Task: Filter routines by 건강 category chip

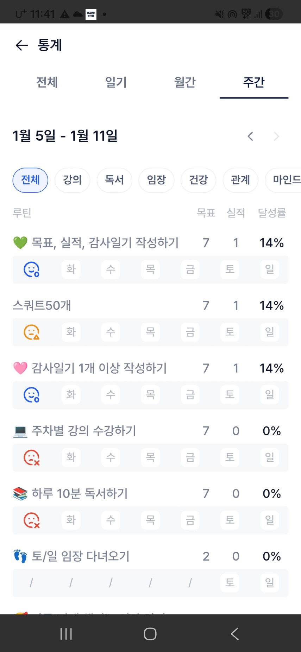Action: pyautogui.click(x=198, y=180)
